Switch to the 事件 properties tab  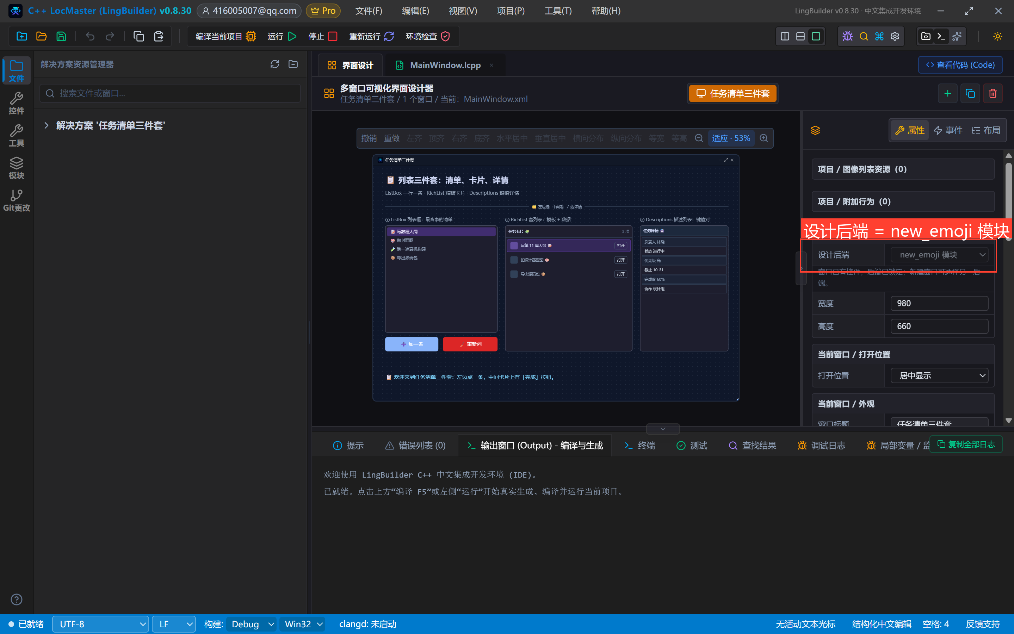pyautogui.click(x=948, y=130)
